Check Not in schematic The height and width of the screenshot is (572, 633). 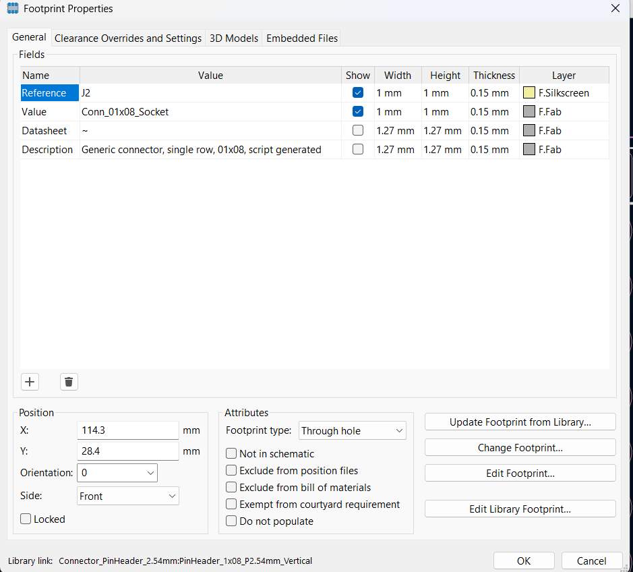231,453
